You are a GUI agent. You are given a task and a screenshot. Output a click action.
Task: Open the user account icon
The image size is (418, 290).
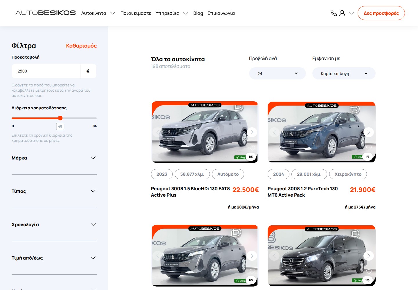pyautogui.click(x=342, y=13)
